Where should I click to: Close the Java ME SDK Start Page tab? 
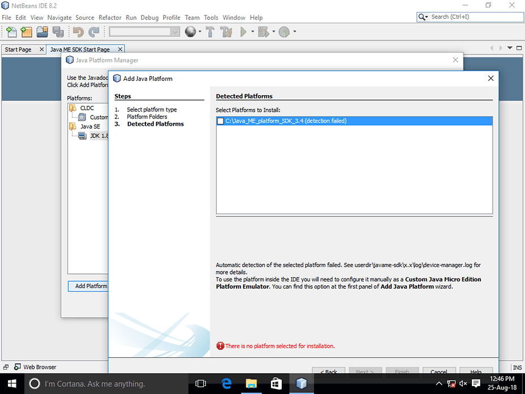click(x=120, y=49)
